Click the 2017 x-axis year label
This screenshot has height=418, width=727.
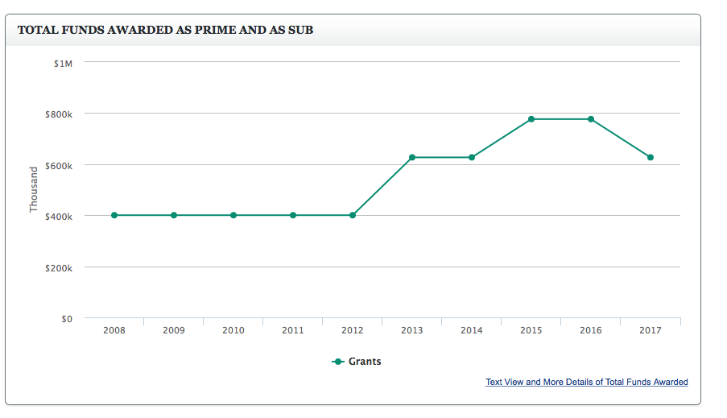[651, 331]
